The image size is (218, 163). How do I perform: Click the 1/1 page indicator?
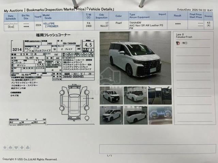(109, 156)
